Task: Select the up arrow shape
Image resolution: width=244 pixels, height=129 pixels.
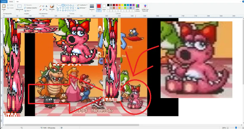Action: coord(73,8)
